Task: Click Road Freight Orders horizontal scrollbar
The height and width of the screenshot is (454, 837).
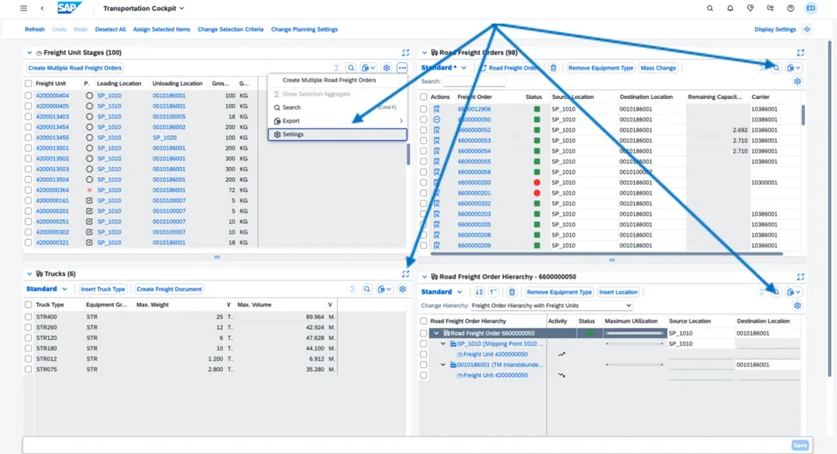Action: (607, 253)
